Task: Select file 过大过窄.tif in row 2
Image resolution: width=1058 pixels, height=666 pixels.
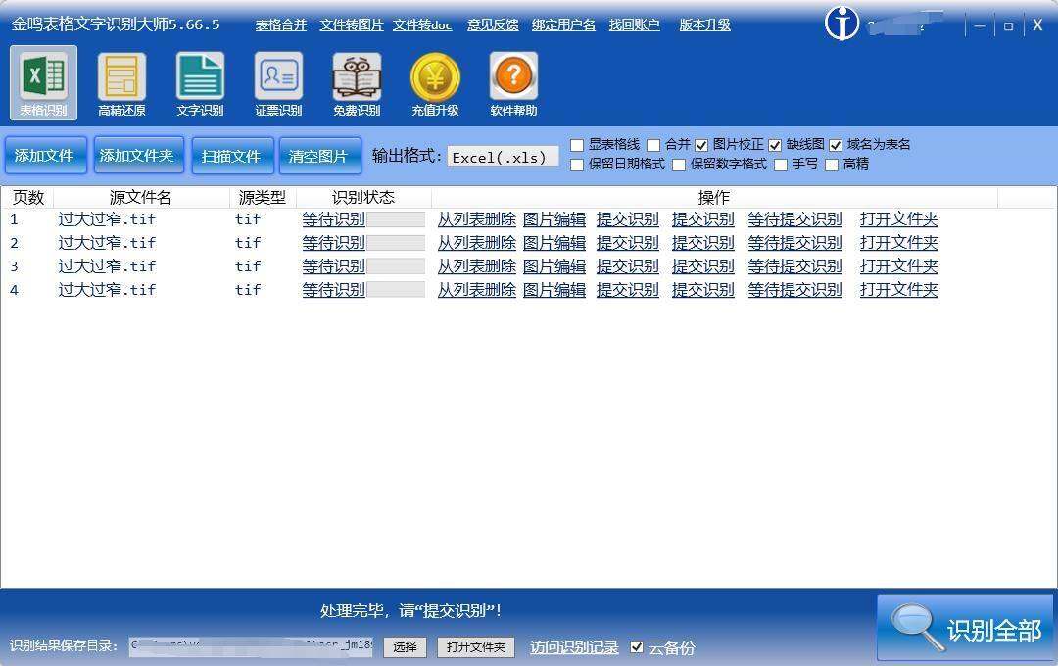Action: 108,243
